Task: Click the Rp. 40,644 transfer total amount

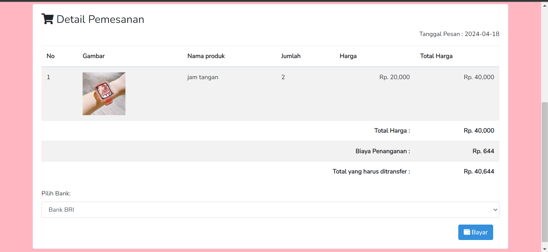Action: click(x=479, y=171)
